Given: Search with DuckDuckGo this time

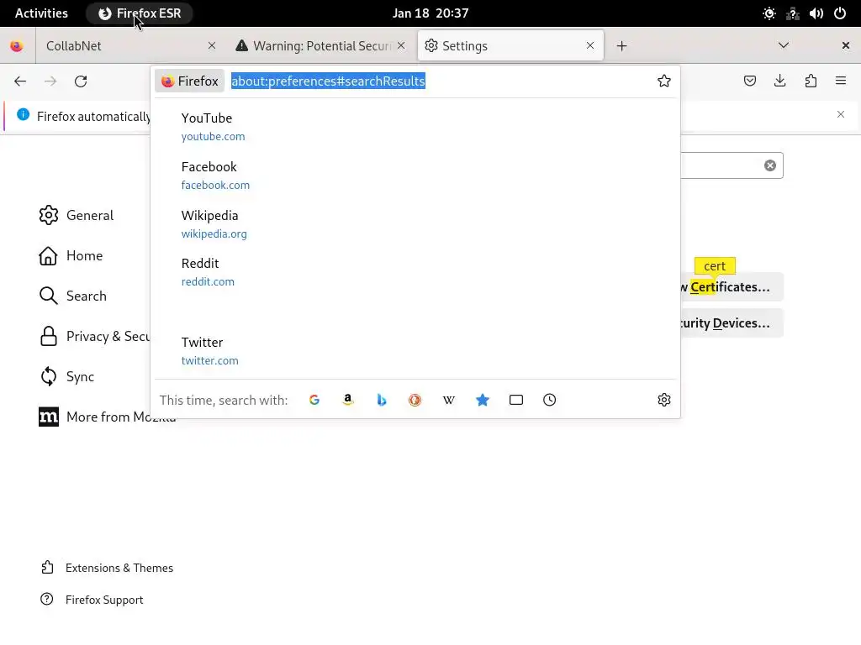Looking at the screenshot, I should point(415,400).
